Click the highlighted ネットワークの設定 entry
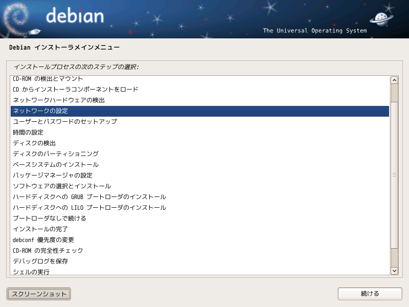The image size is (409, 307). (40, 111)
